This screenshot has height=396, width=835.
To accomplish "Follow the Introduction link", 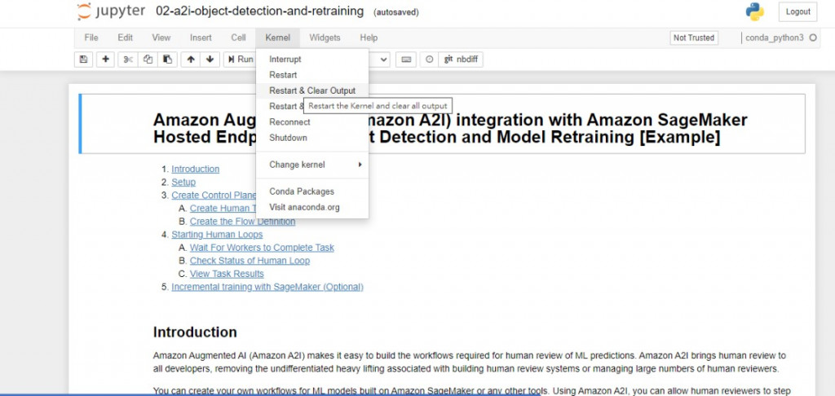I will click(x=195, y=169).
